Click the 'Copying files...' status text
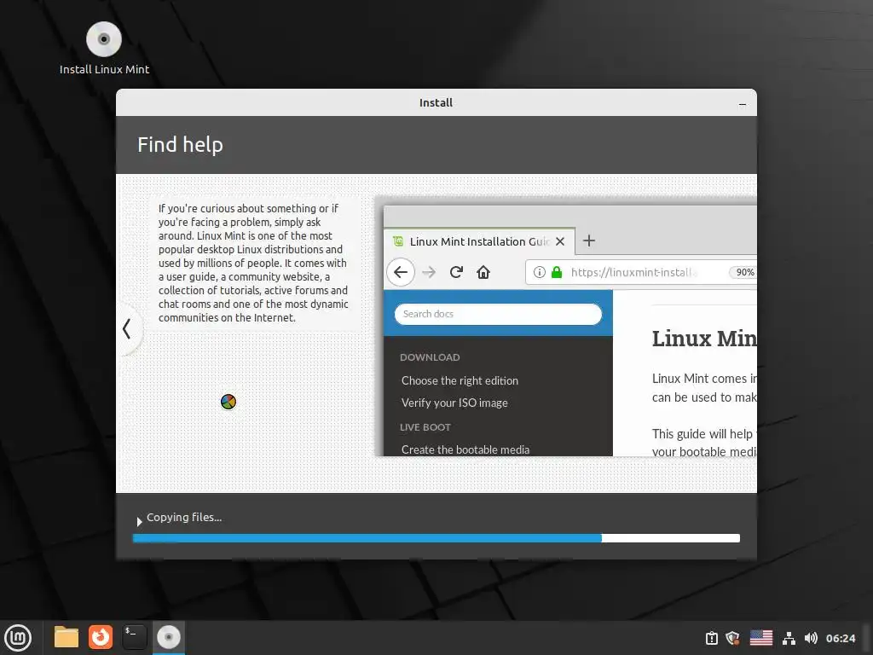The width and height of the screenshot is (873, 655). [184, 518]
